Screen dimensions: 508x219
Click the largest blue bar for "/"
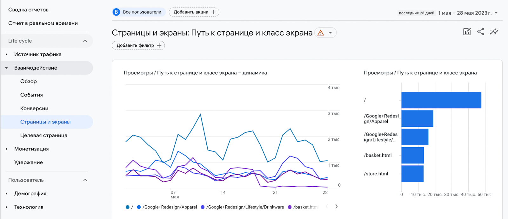(x=441, y=100)
